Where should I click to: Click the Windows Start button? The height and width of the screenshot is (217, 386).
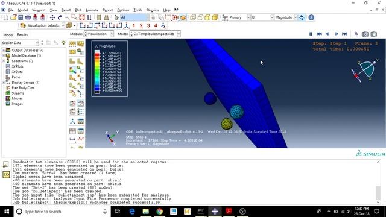(7, 212)
